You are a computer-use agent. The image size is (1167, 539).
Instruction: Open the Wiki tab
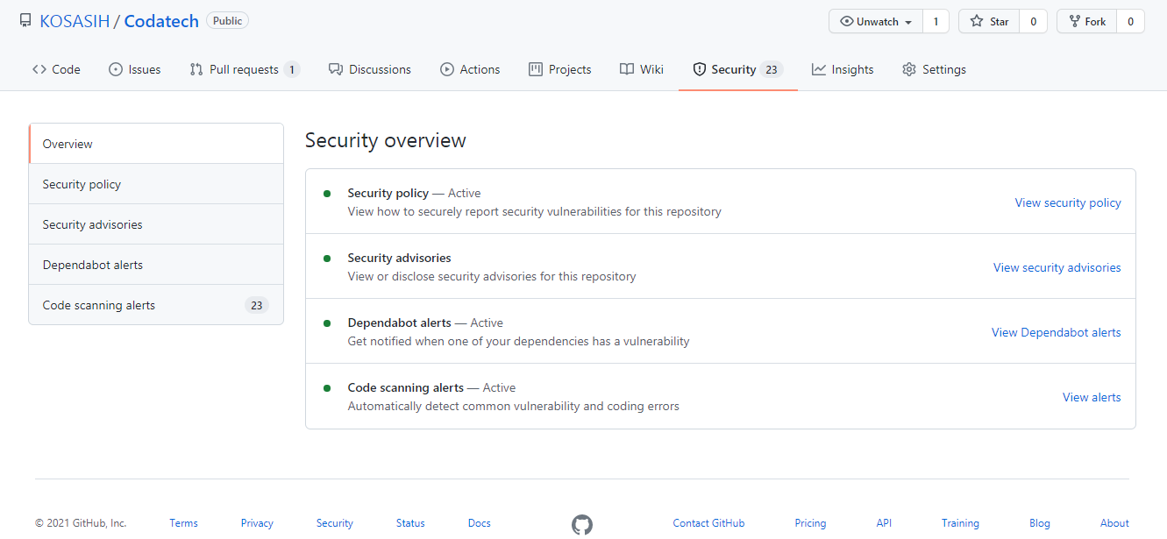pyautogui.click(x=641, y=69)
